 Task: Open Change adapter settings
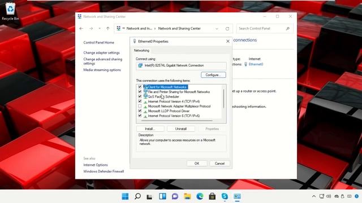click(102, 52)
